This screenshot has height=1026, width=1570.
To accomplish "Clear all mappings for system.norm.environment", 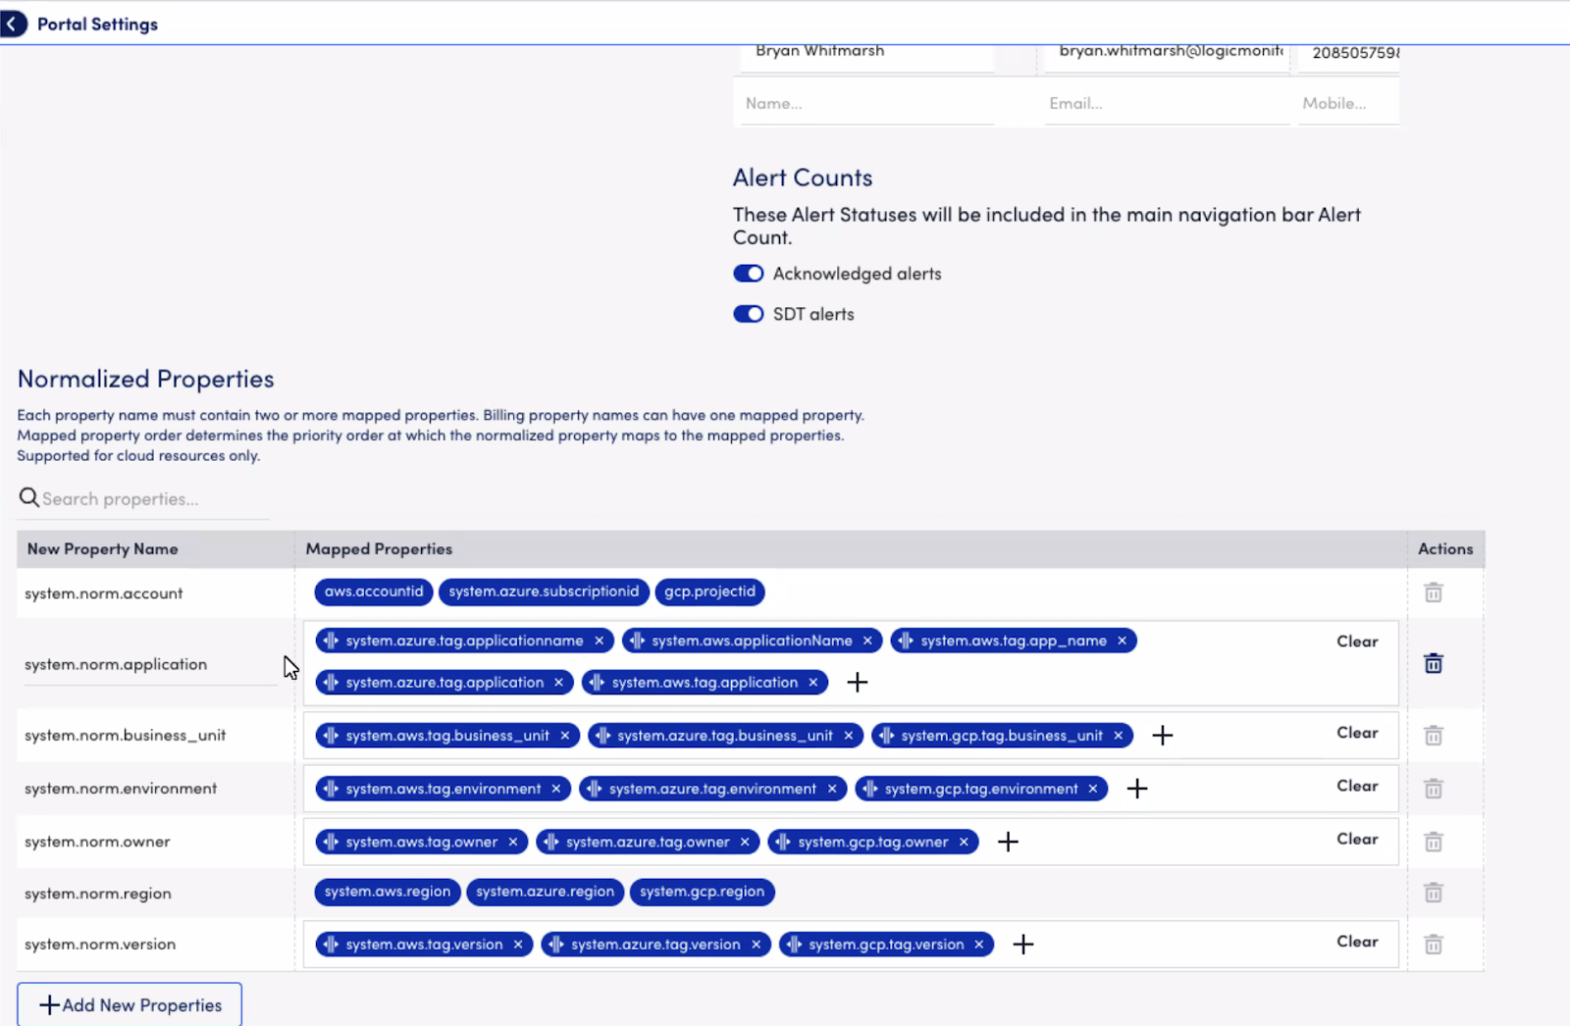I will pos(1356,786).
